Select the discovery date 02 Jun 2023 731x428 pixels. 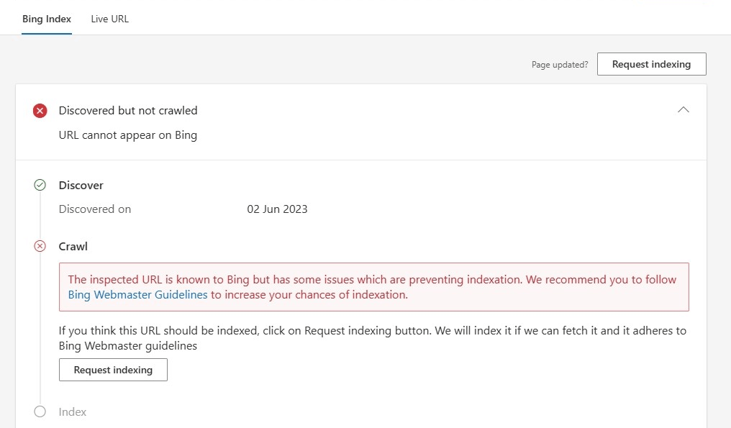pyautogui.click(x=277, y=209)
